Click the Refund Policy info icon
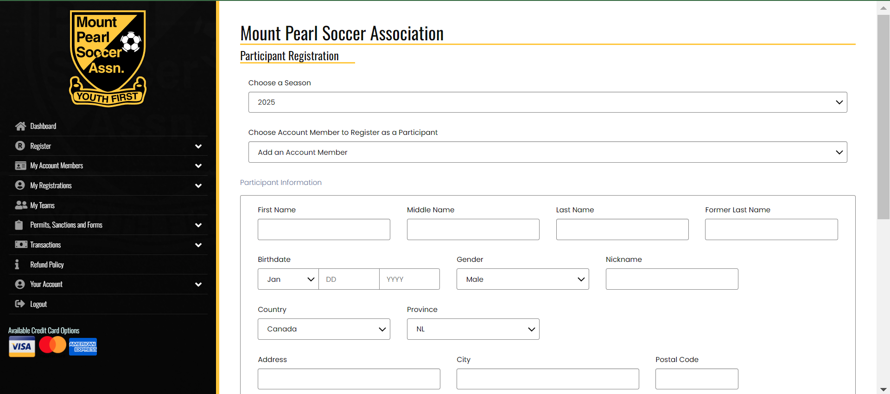 (x=17, y=264)
